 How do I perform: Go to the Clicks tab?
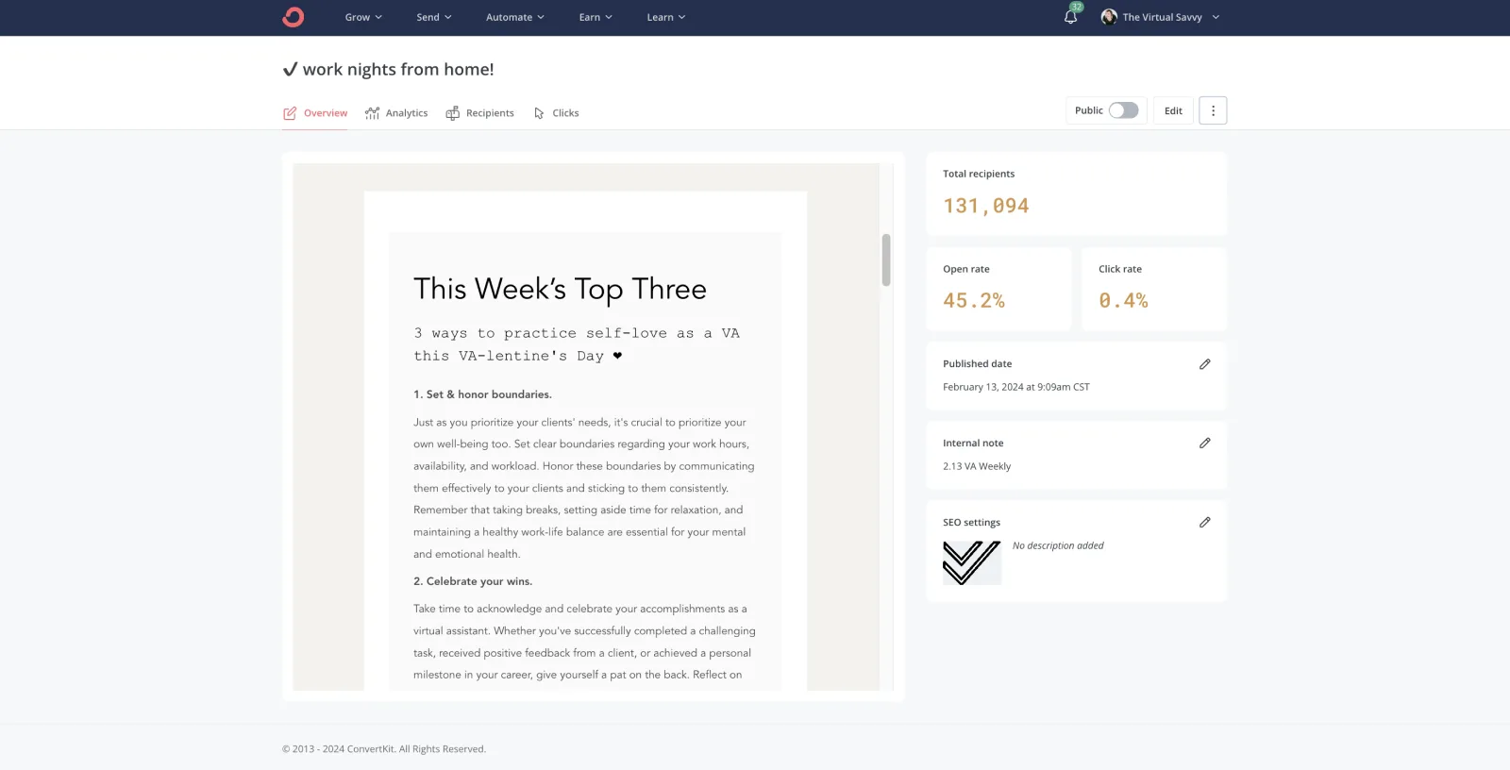pos(557,113)
